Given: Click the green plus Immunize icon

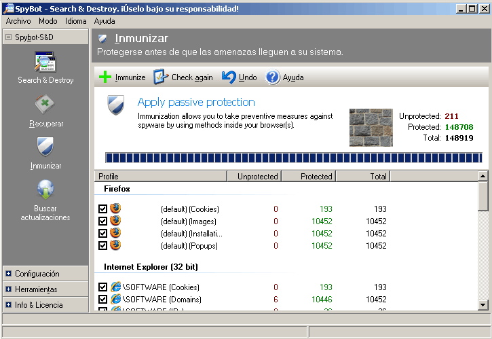Looking at the screenshot, I should (x=105, y=77).
